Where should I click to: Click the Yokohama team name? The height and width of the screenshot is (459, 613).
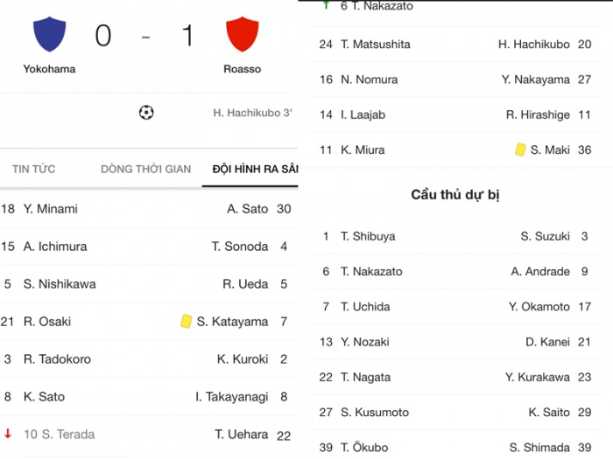click(x=49, y=69)
